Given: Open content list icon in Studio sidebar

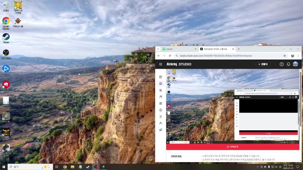Looking at the screenshot, I should pos(161,103).
